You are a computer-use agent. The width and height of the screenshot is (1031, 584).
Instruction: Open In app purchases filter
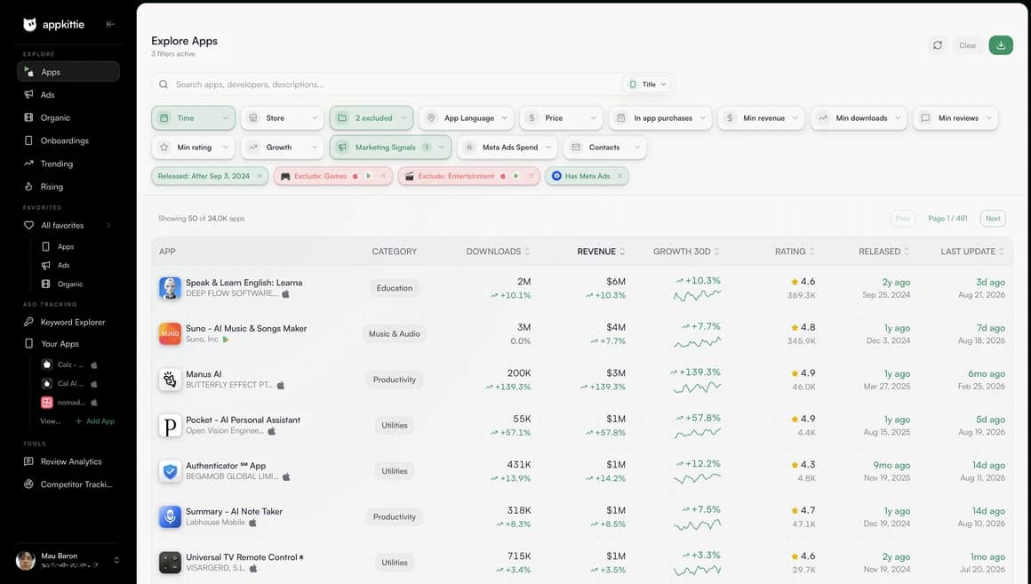point(660,118)
